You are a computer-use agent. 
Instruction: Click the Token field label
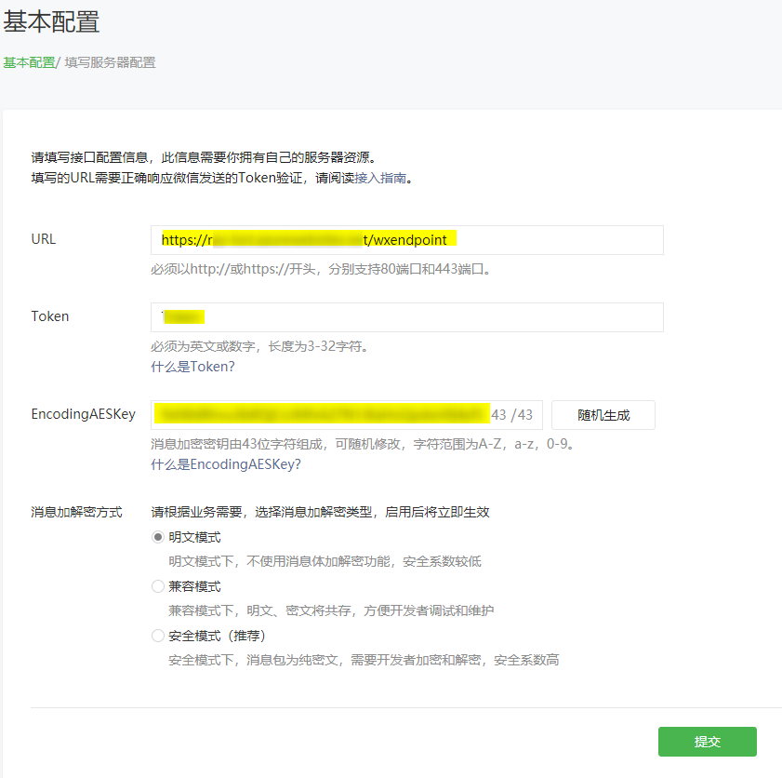[x=50, y=316]
